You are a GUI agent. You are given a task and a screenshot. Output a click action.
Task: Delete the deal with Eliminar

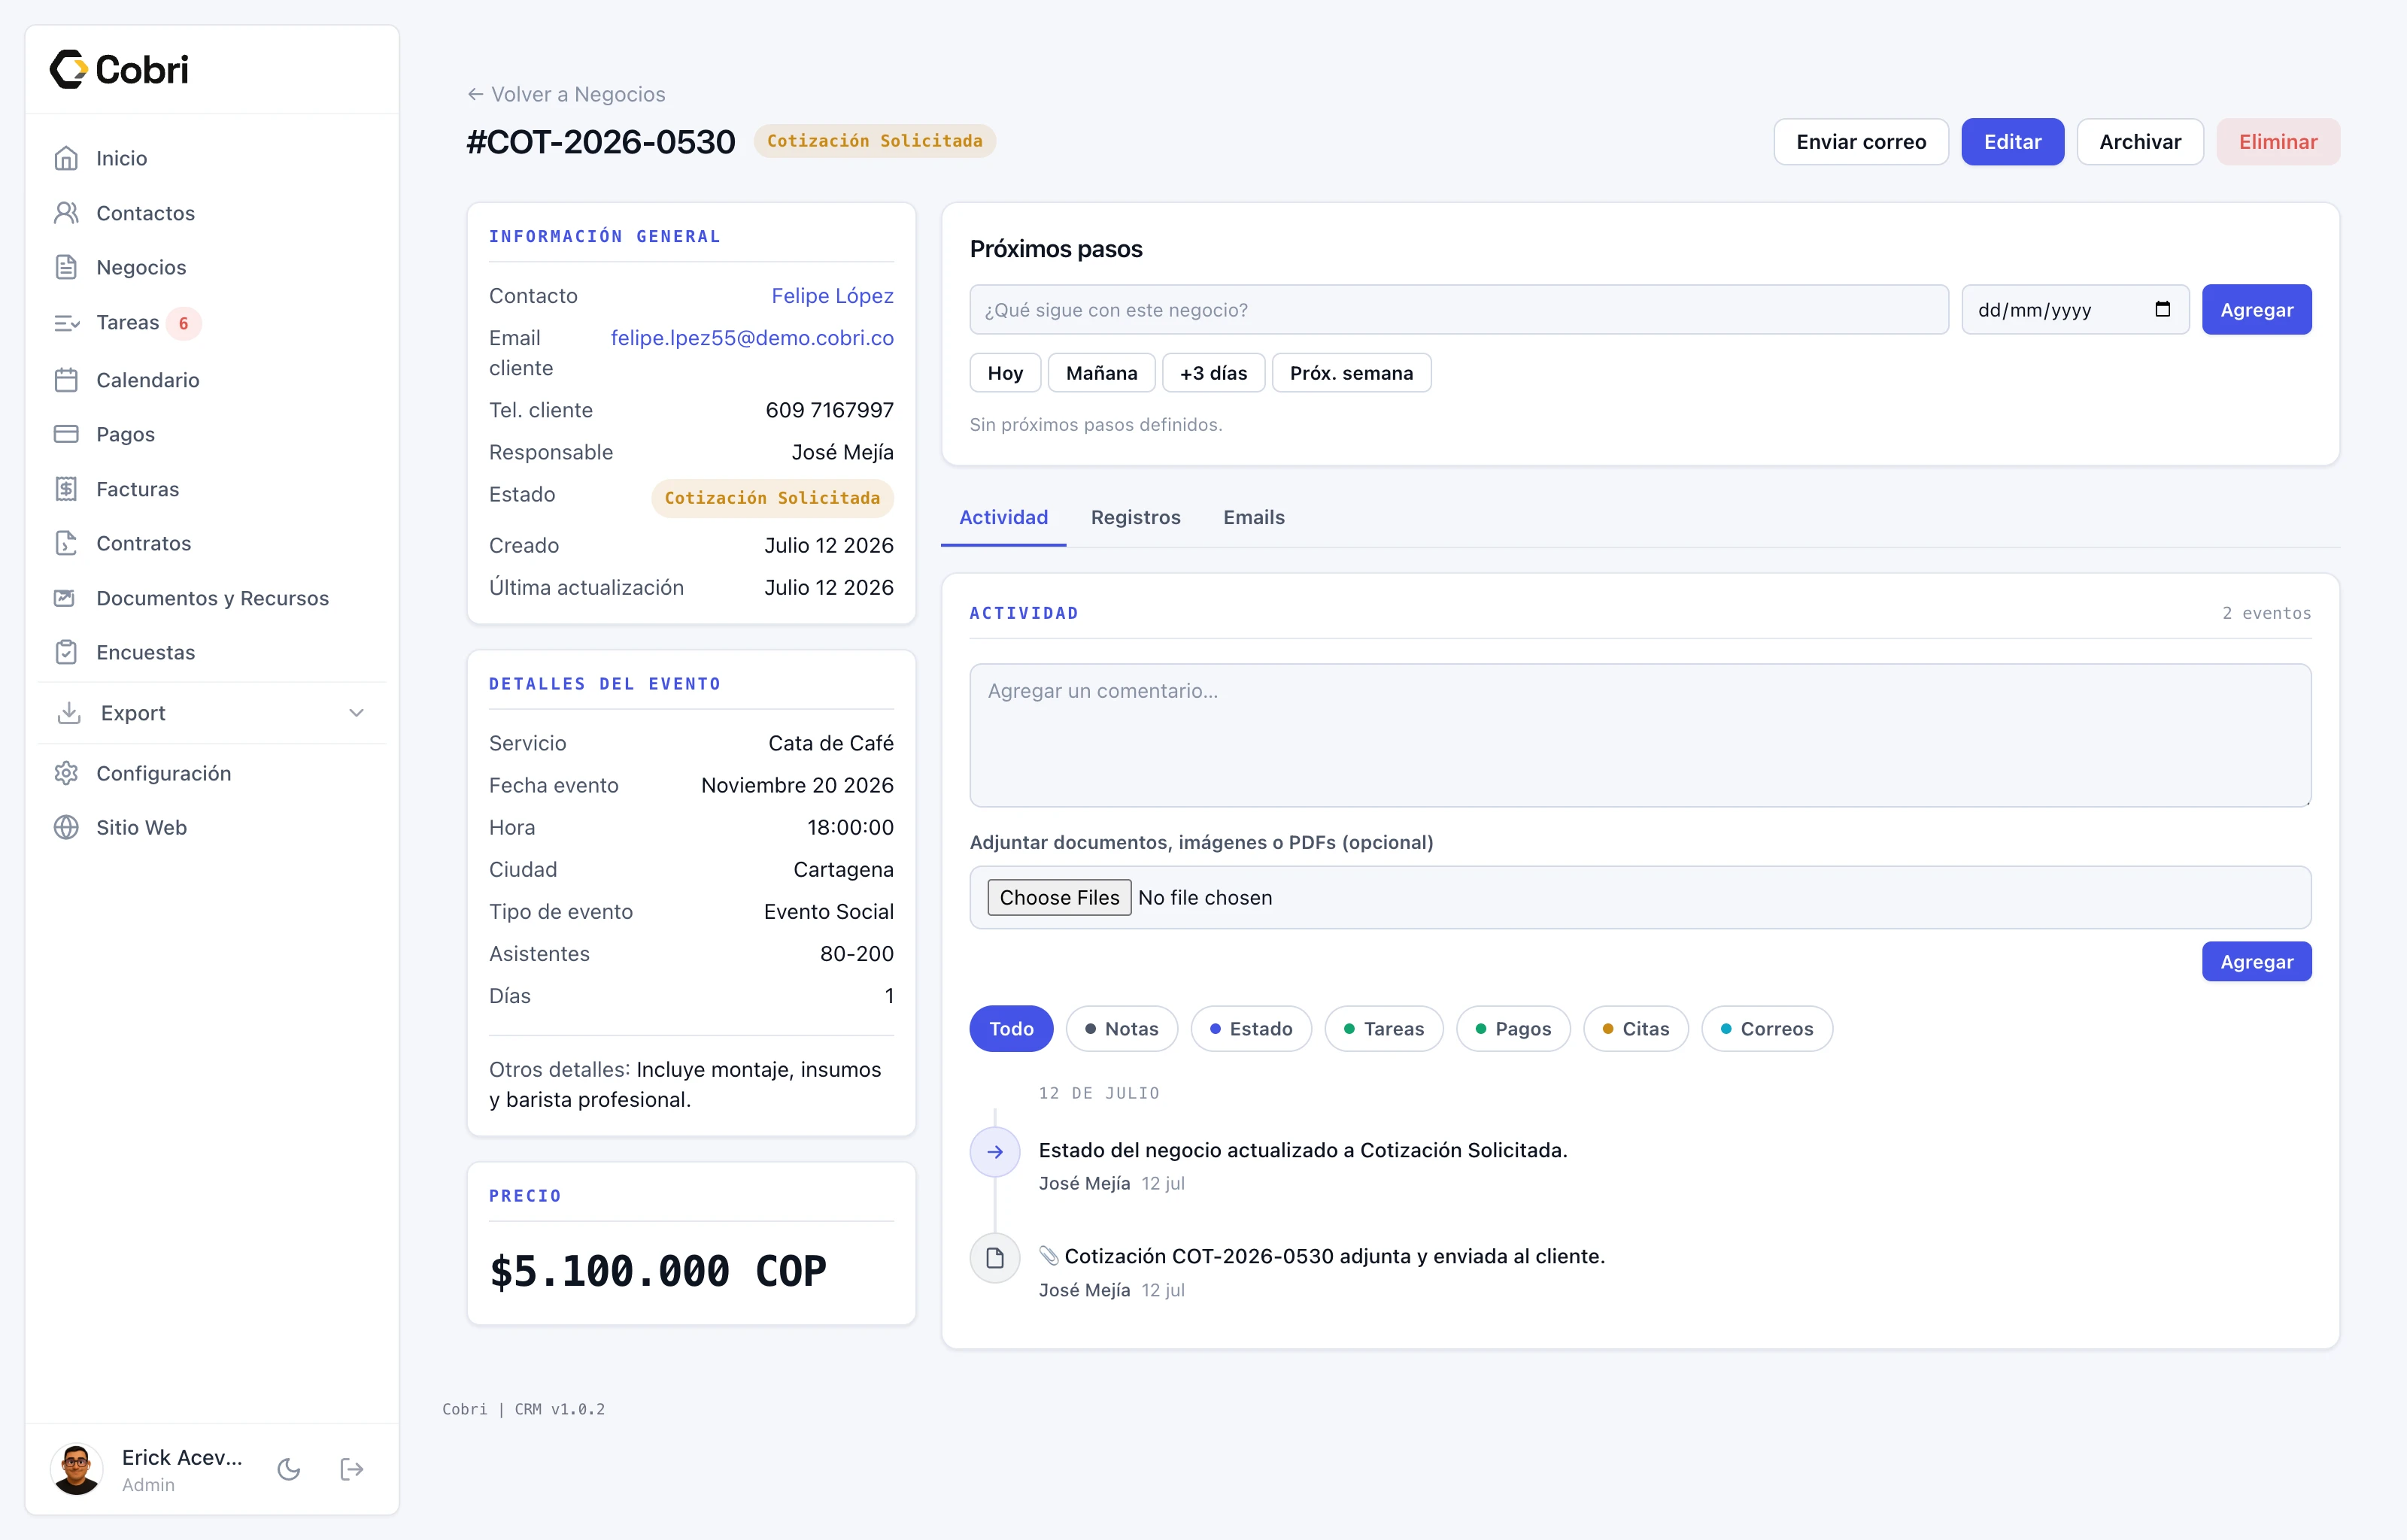[2278, 142]
